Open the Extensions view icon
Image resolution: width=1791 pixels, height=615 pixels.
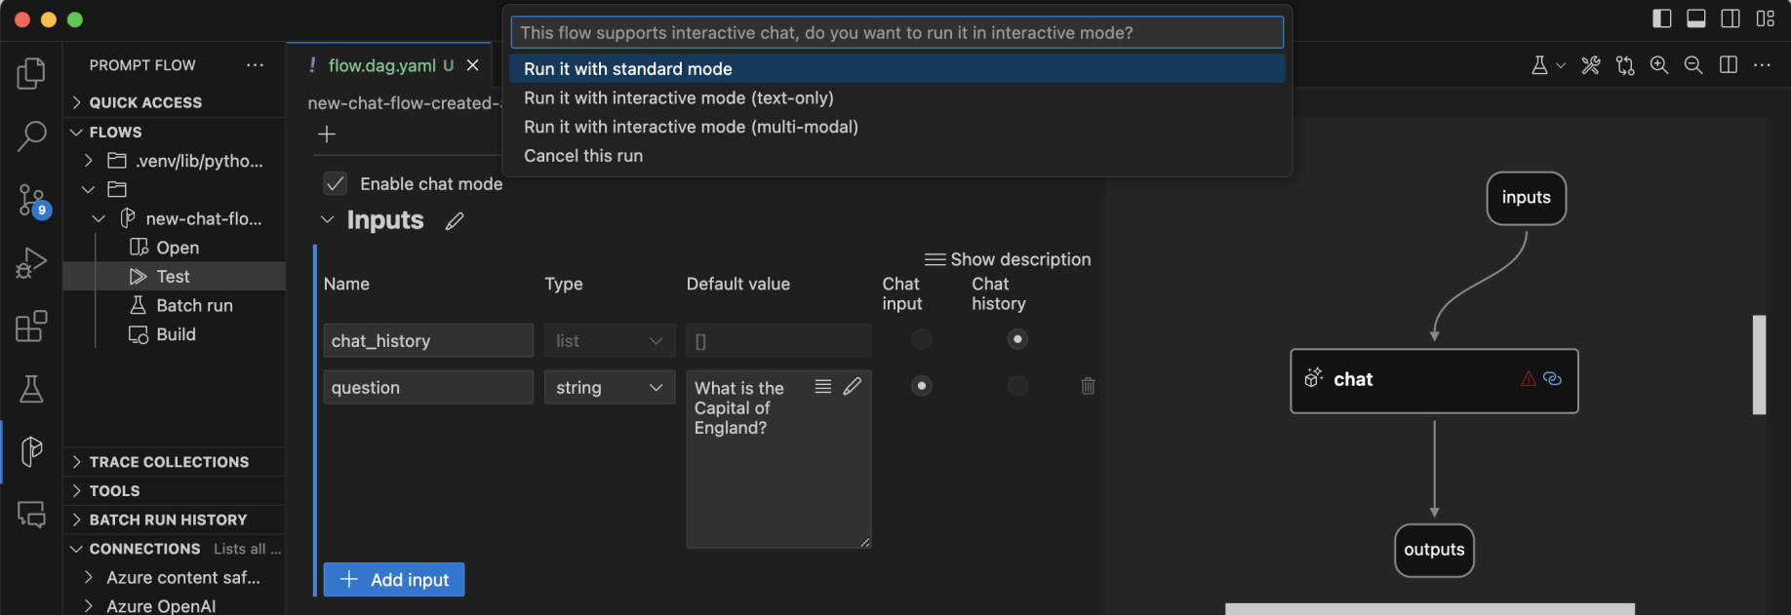coord(31,327)
